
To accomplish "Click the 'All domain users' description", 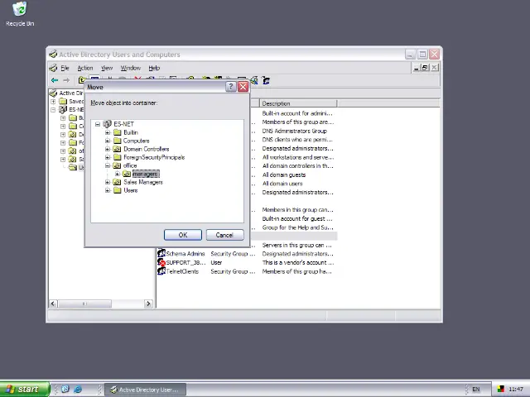I will (x=282, y=184).
